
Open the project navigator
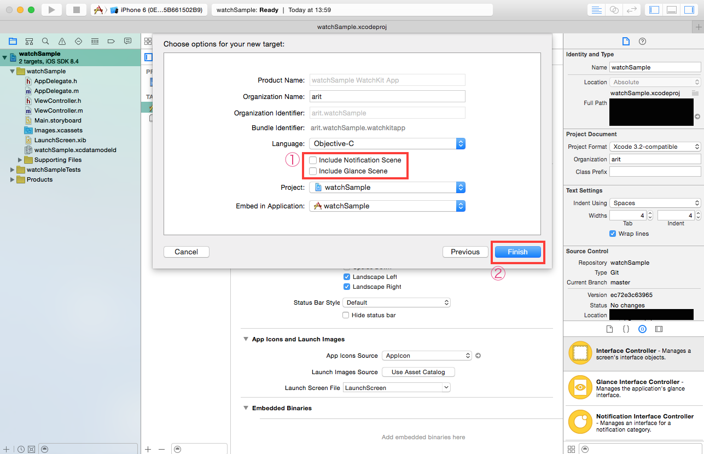[13, 41]
